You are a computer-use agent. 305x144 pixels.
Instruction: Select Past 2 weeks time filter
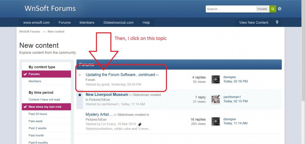tap(46, 128)
